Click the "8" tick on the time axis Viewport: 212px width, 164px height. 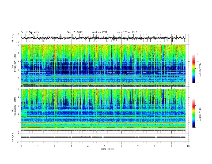(155, 146)
